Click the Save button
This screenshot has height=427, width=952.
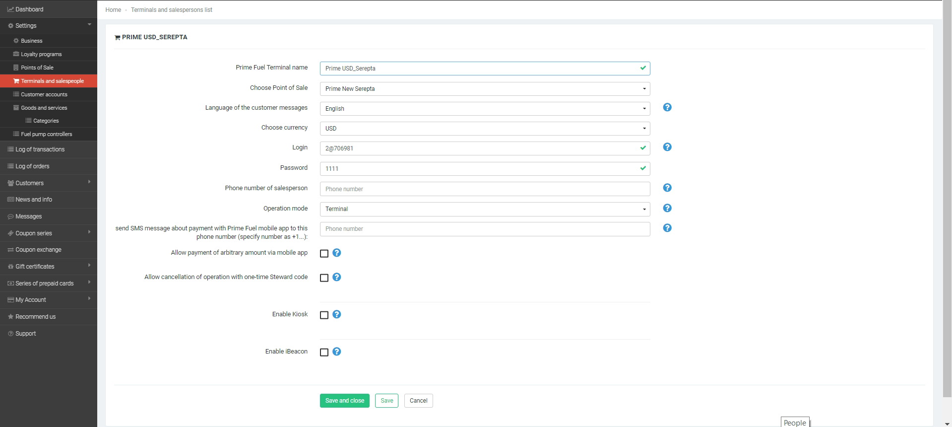coord(386,401)
